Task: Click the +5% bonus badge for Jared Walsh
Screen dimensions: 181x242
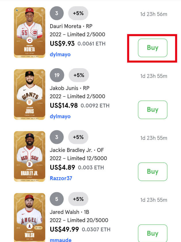Action: (78, 199)
